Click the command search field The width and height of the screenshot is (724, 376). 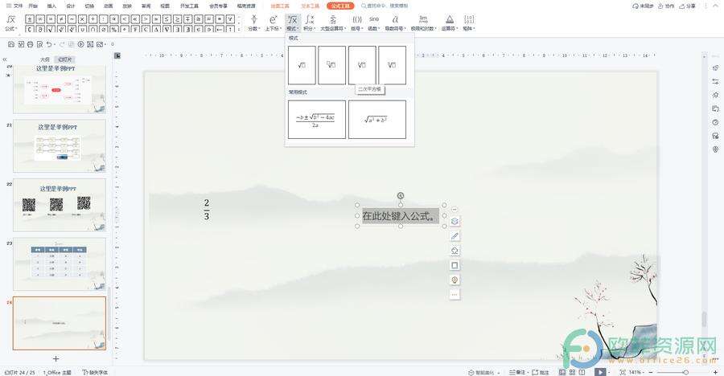[x=385, y=6]
